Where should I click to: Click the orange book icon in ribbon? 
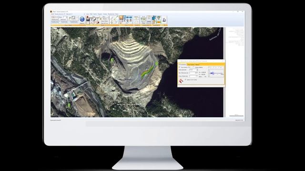pyautogui.click(x=121, y=18)
